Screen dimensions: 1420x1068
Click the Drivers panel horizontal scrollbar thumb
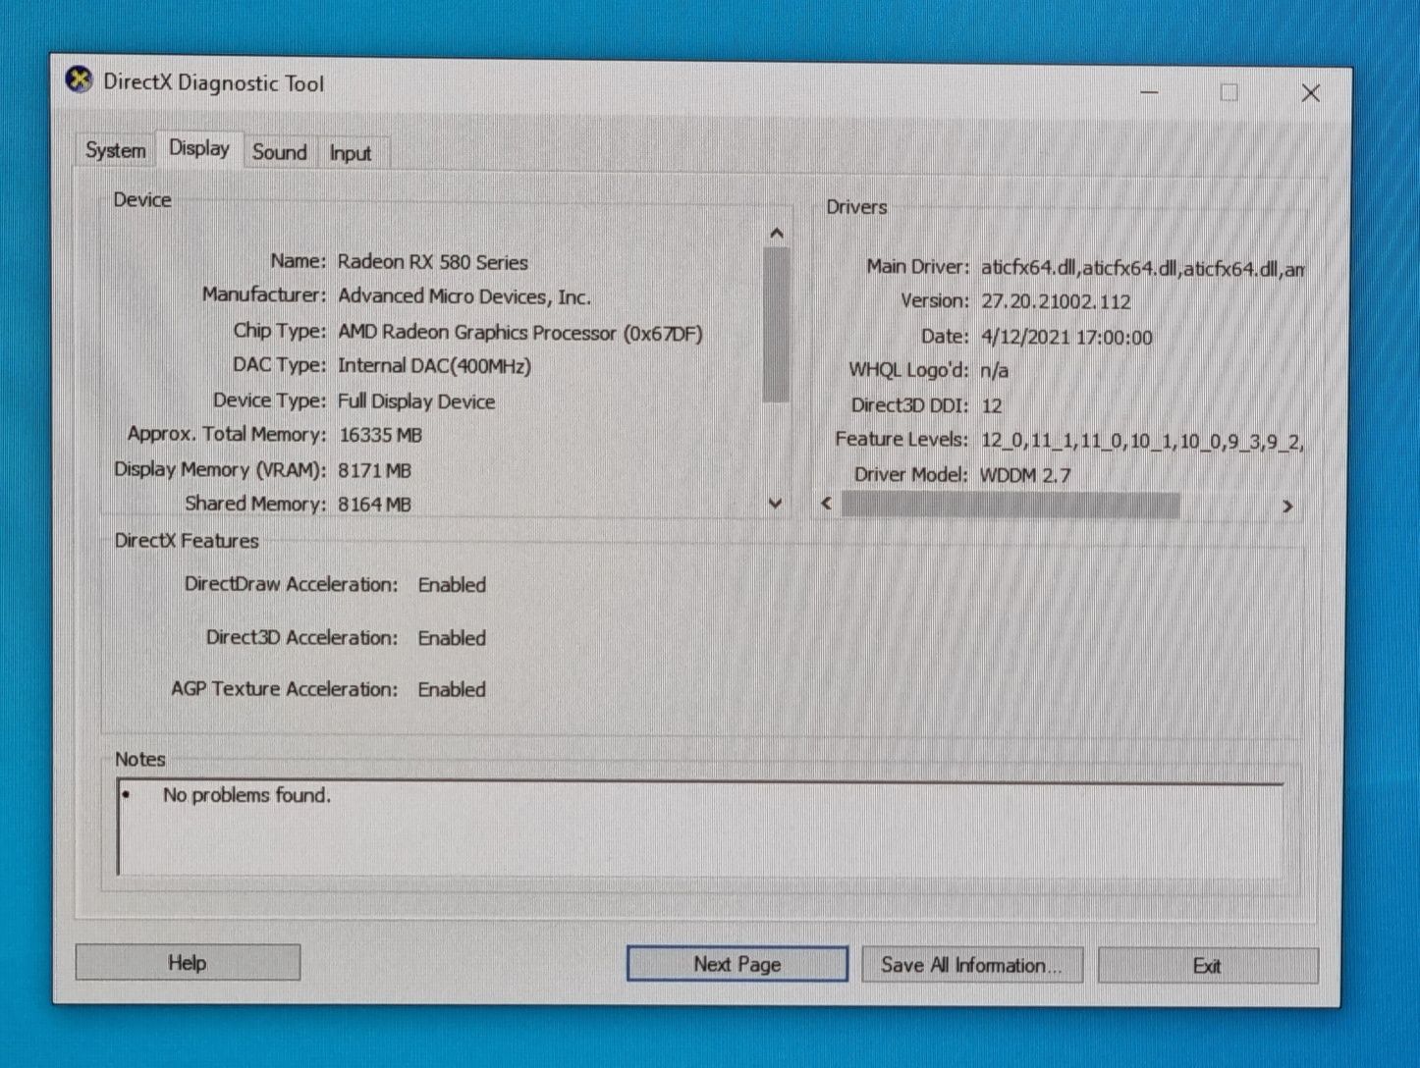pos(1011,505)
